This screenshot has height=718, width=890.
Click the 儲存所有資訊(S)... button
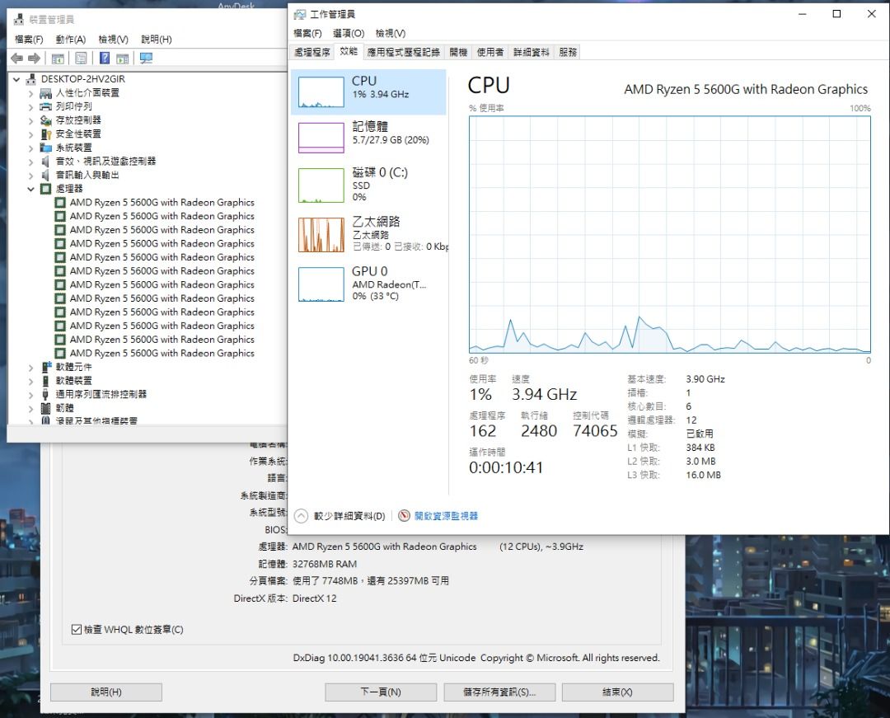coord(499,692)
